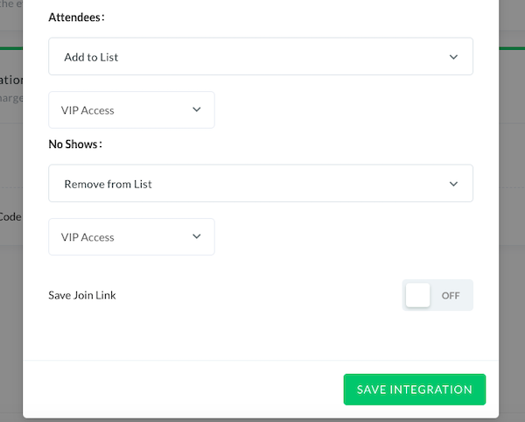Click the "Attendees:" section label
This screenshot has width=525, height=422.
[x=74, y=17]
